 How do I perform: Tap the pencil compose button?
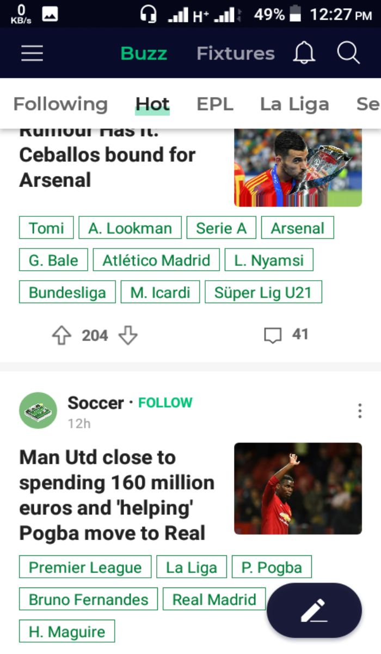314,610
